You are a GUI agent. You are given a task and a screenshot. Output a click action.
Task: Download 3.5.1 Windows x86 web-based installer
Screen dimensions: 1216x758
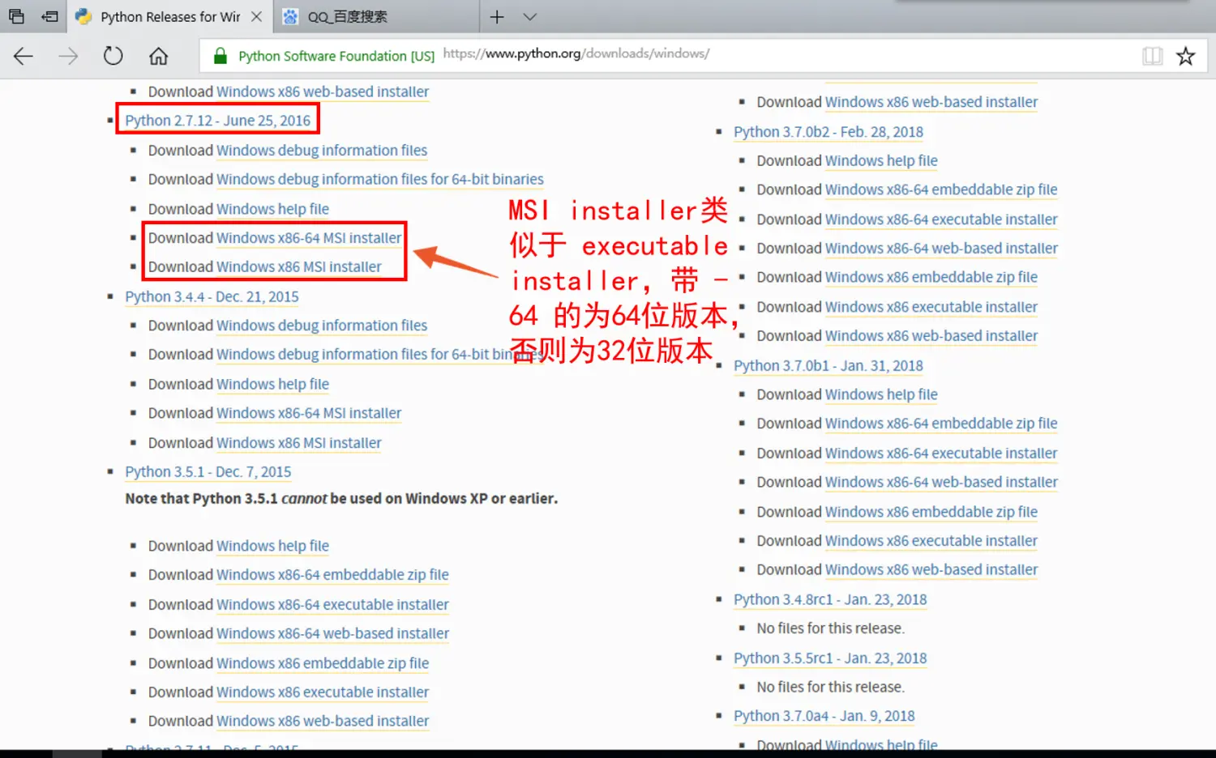[x=323, y=722]
